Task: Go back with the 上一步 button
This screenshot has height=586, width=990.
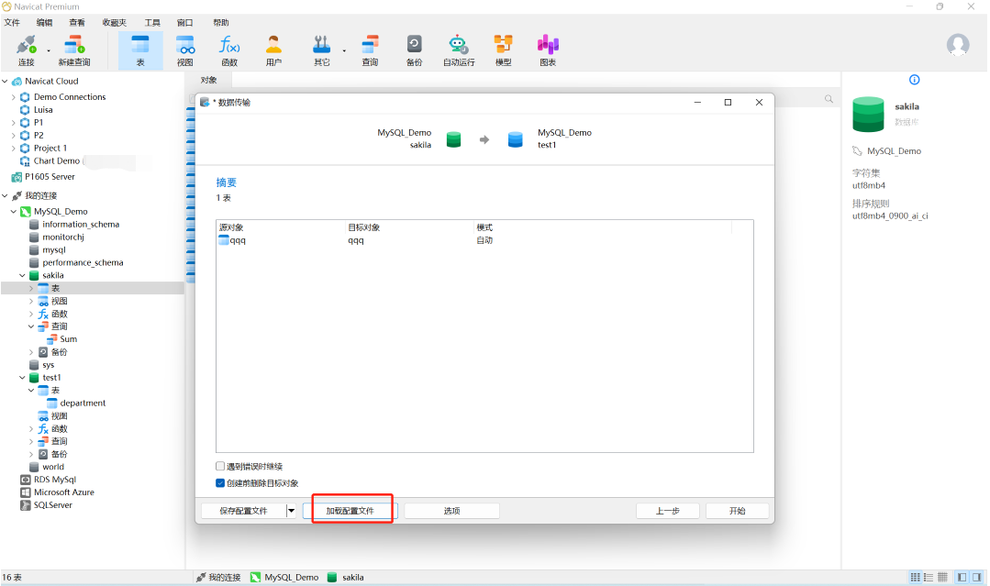Action: (667, 511)
